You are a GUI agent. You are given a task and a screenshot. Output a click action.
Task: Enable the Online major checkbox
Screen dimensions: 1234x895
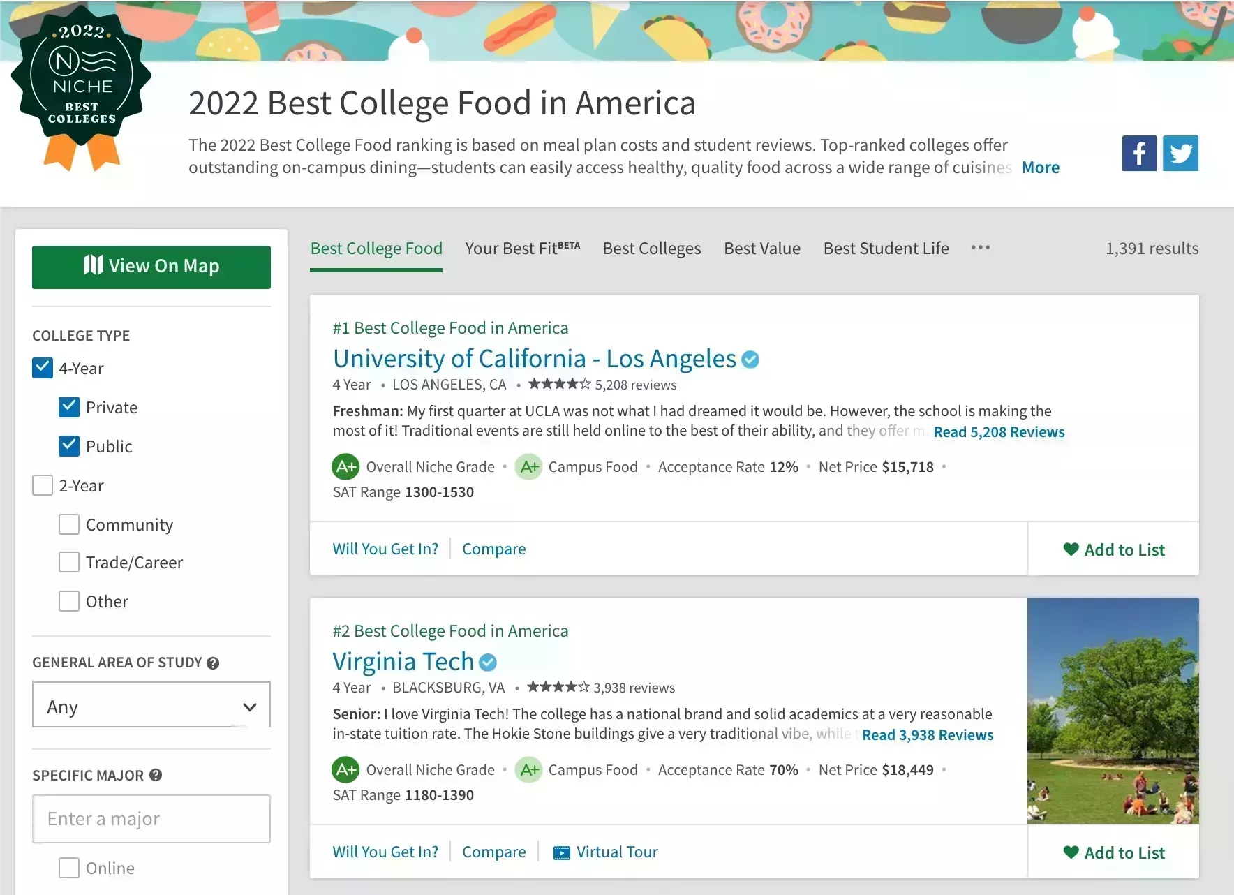[69, 868]
